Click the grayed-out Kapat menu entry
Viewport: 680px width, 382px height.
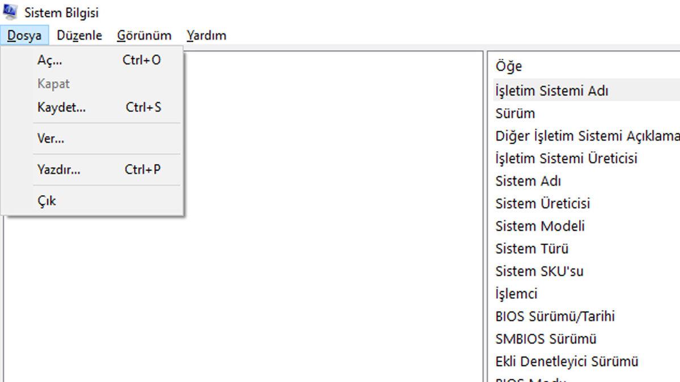coord(54,83)
